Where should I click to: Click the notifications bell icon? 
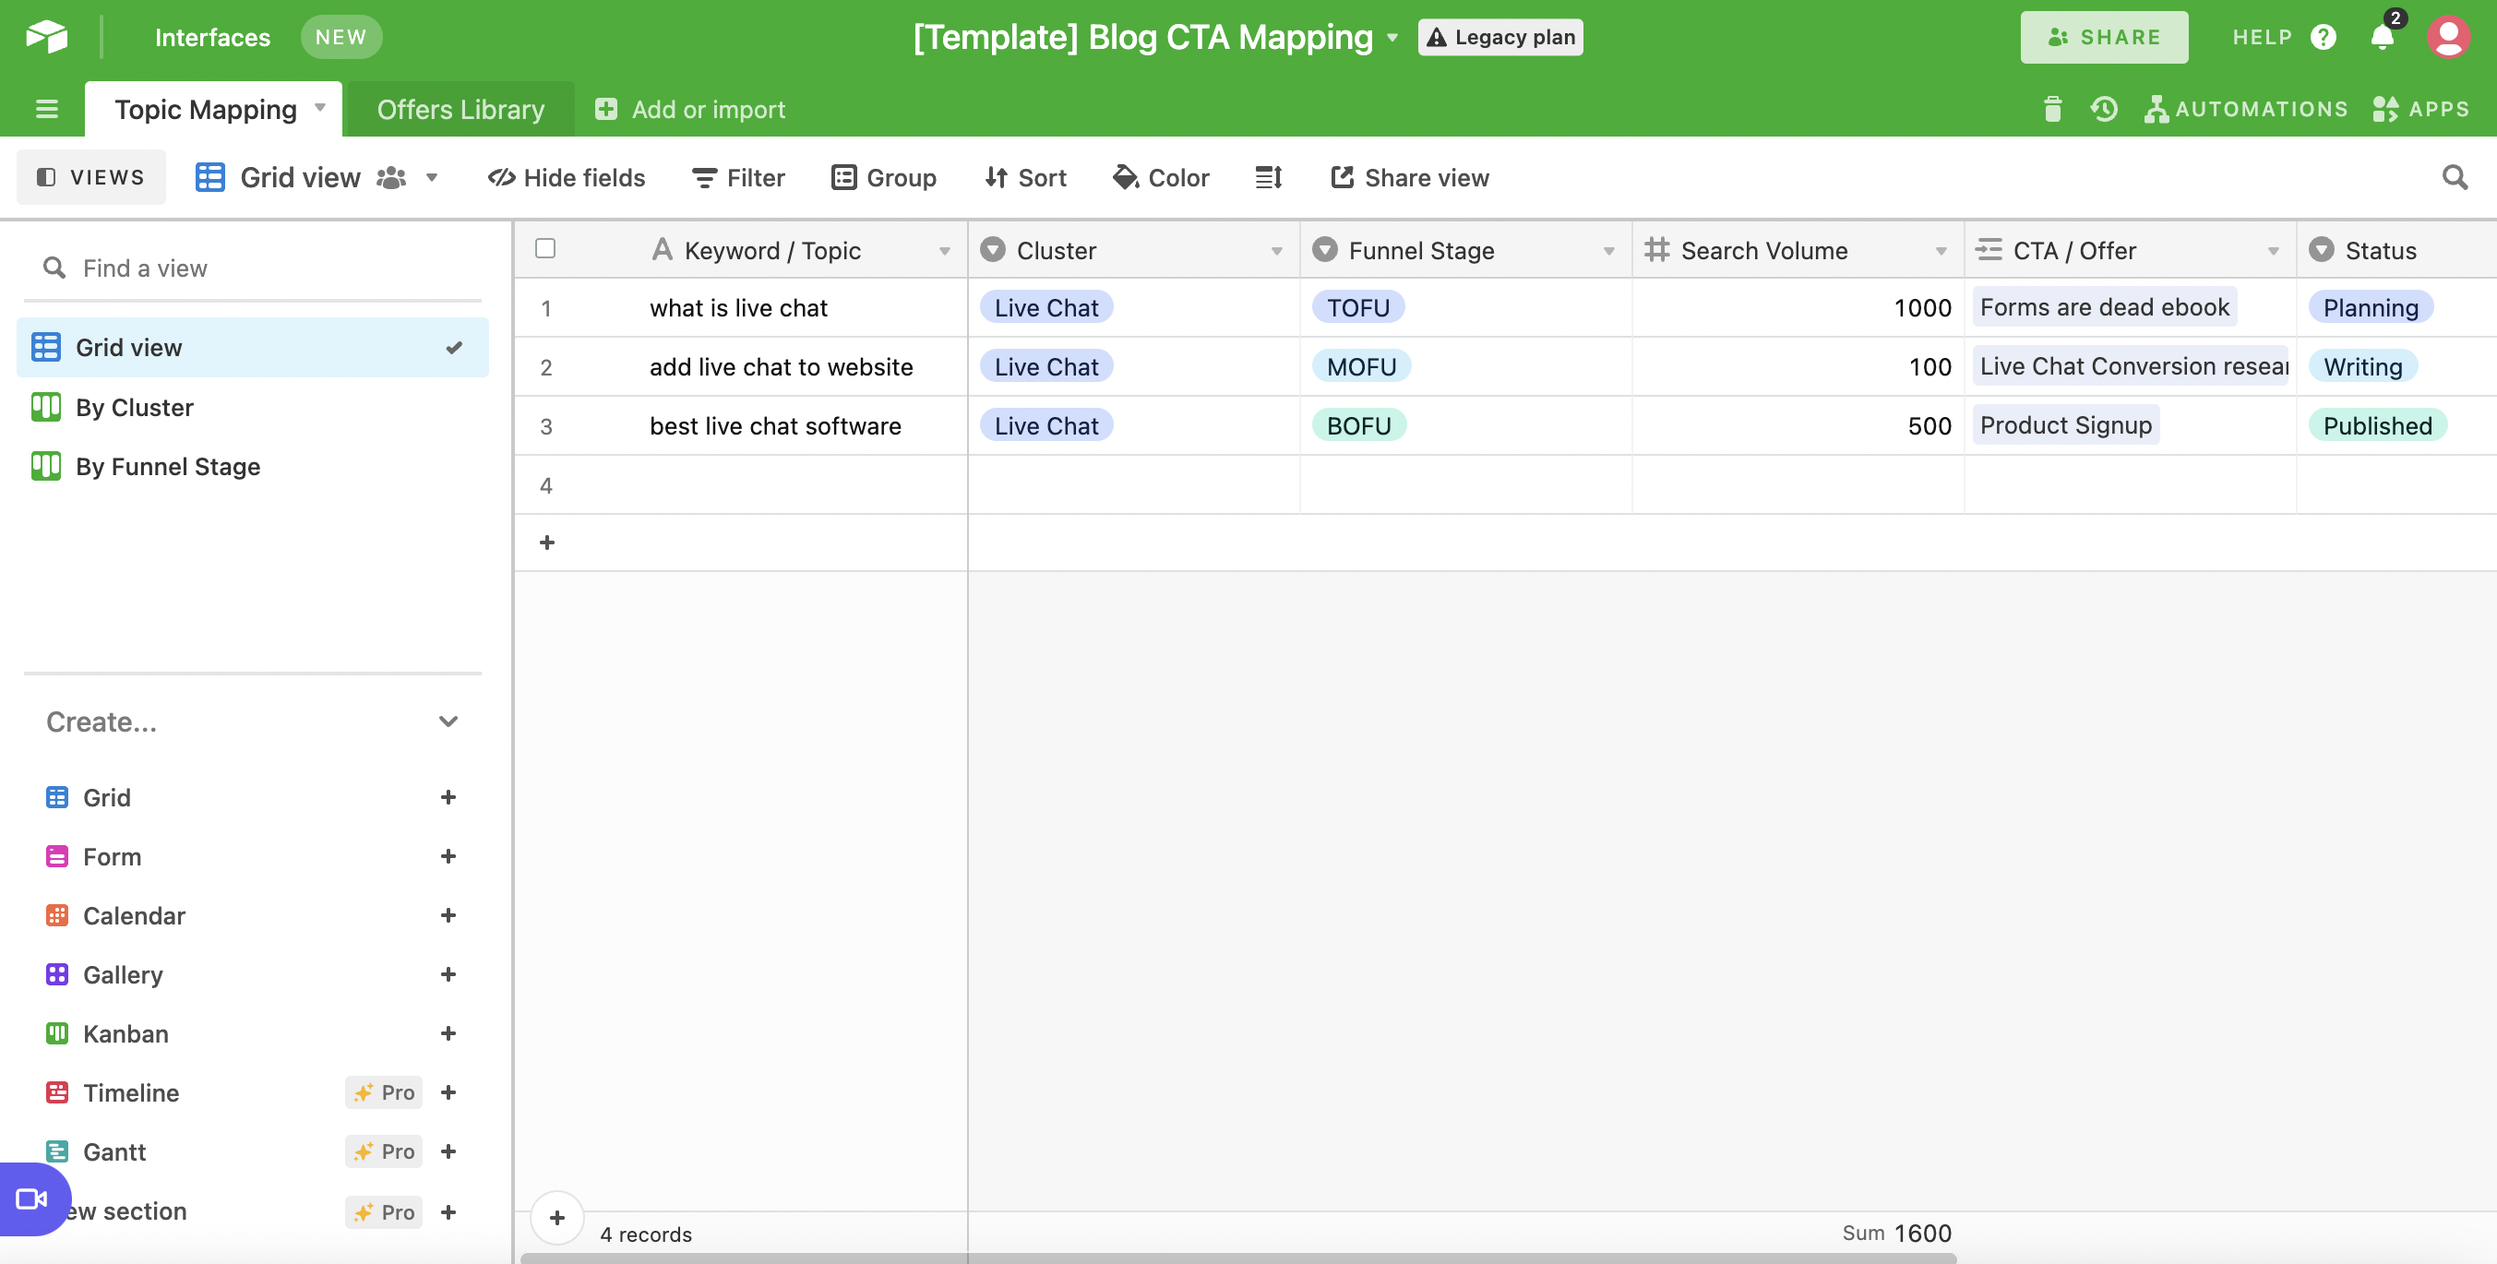tap(2382, 38)
